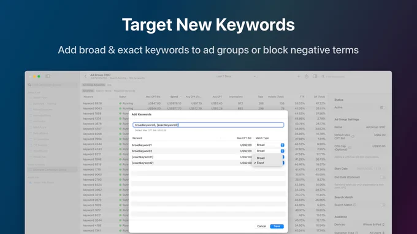Open the Devices iPhone & iPad dropdown
Image resolution: width=417 pixels, height=234 pixels.
click(373, 224)
